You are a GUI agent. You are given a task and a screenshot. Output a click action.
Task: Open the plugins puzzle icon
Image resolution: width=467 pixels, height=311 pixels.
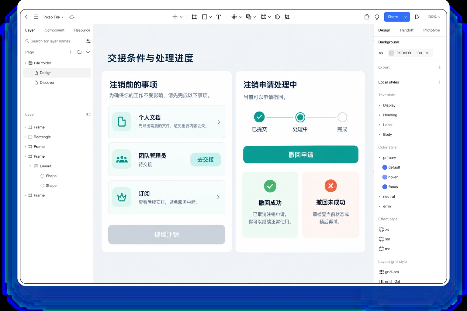point(367,17)
